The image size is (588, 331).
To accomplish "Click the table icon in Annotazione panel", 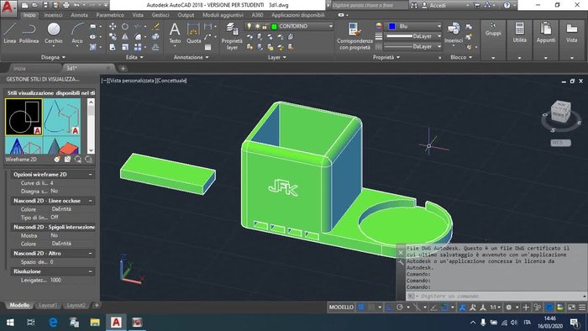I will [207, 47].
